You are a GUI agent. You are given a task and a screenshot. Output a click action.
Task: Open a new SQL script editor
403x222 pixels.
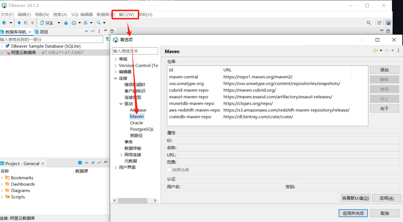pyautogui.click(x=47, y=23)
